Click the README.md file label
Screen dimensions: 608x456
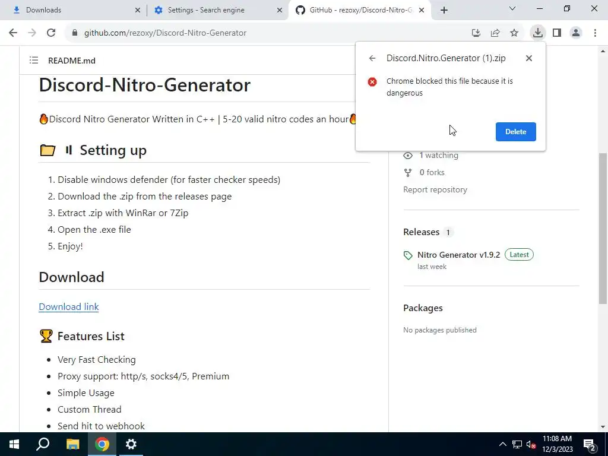pyautogui.click(x=72, y=61)
